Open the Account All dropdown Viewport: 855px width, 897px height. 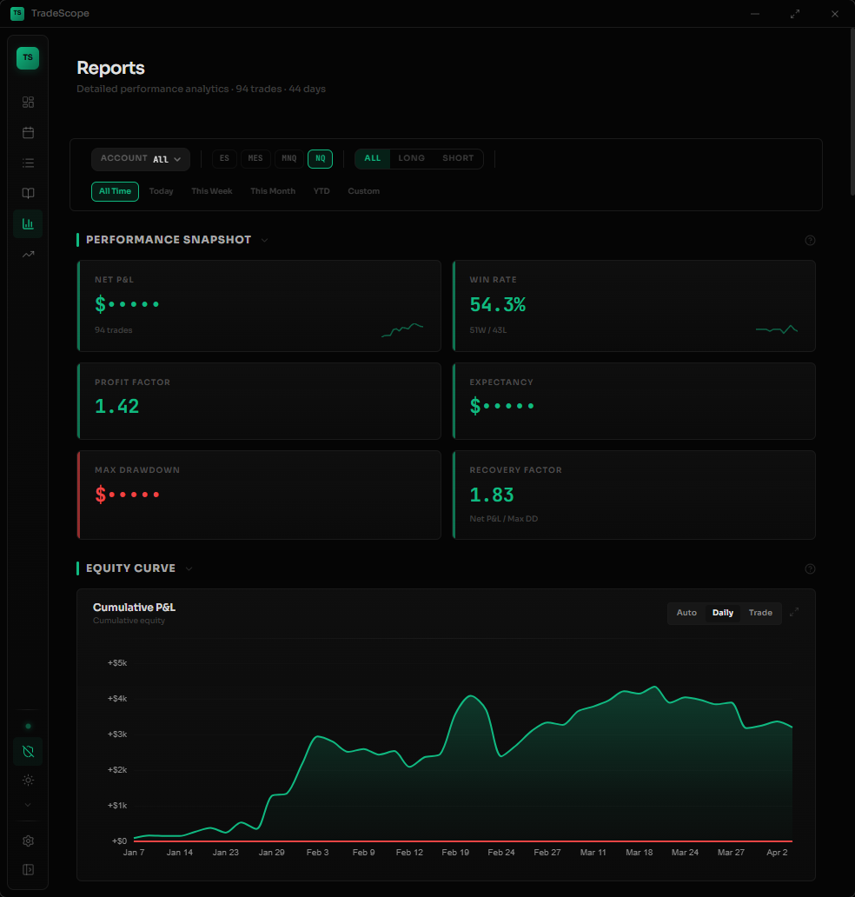coord(141,159)
